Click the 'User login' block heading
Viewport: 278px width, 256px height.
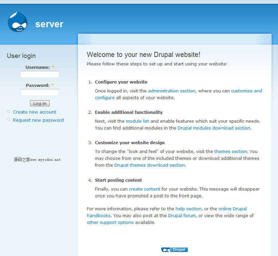click(21, 56)
